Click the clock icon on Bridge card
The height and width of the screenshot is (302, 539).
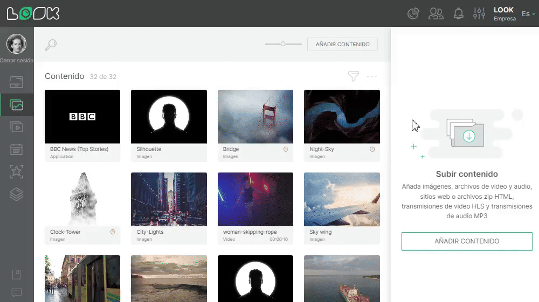point(286,149)
